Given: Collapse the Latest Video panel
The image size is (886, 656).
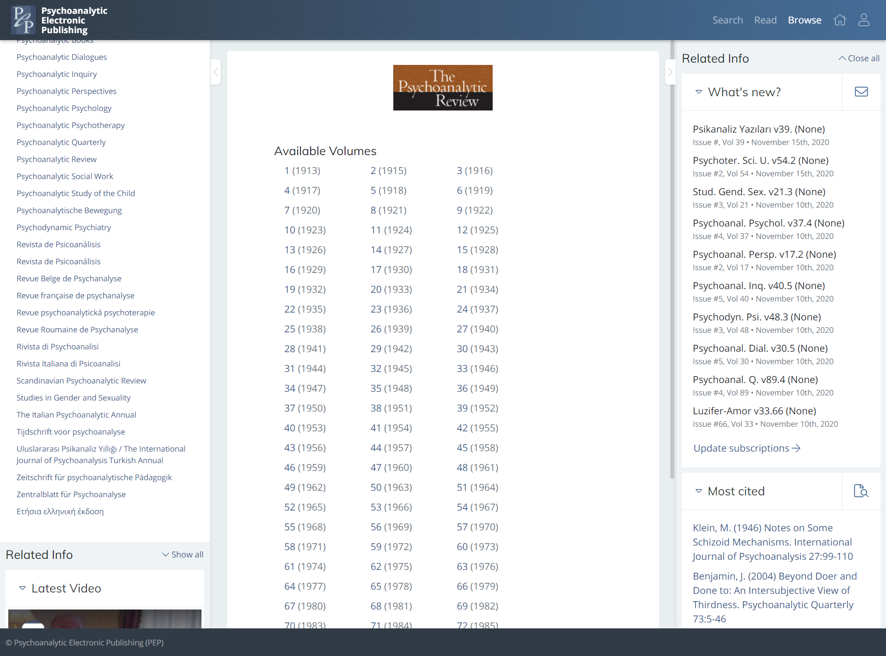Looking at the screenshot, I should tap(23, 588).
